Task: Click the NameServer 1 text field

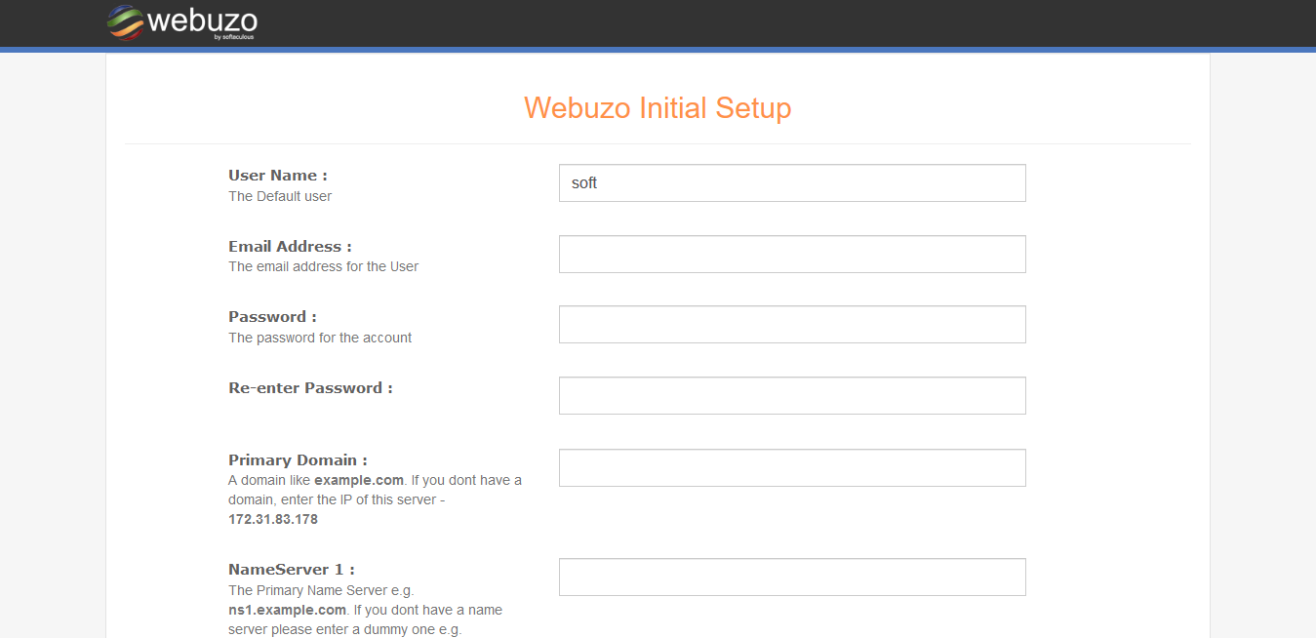Action: [x=792, y=577]
